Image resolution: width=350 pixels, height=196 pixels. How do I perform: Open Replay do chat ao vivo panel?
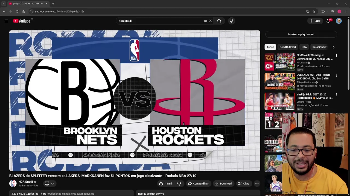198,194
